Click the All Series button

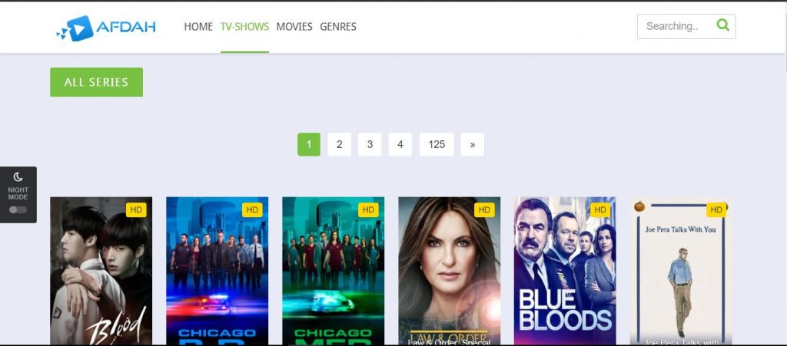pos(96,82)
